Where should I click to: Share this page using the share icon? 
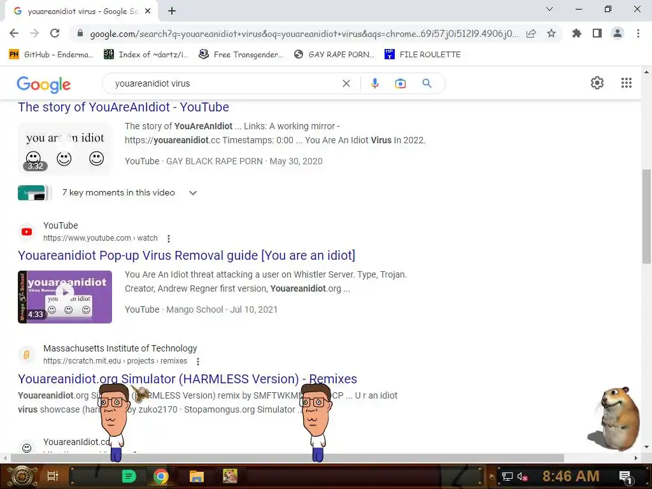(x=531, y=34)
